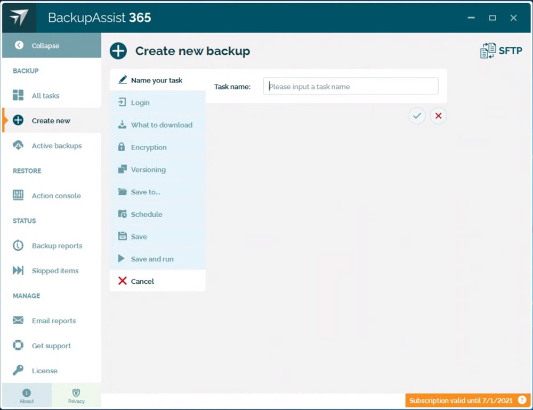This screenshot has width=533, height=410.
Task: Open the About label in the footer
Action: (27, 401)
